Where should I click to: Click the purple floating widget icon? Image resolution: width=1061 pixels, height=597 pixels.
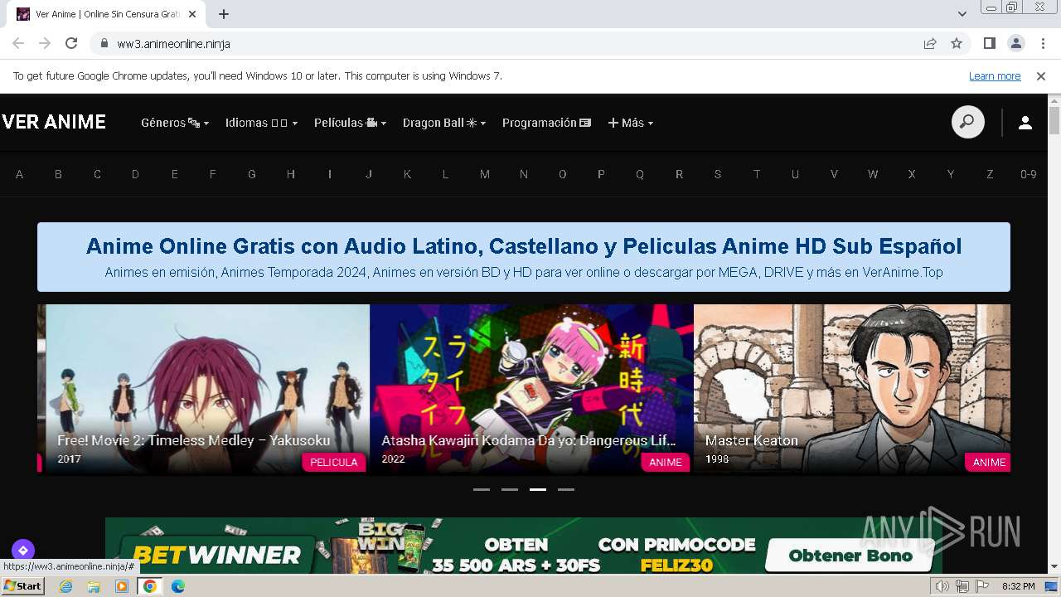22,550
